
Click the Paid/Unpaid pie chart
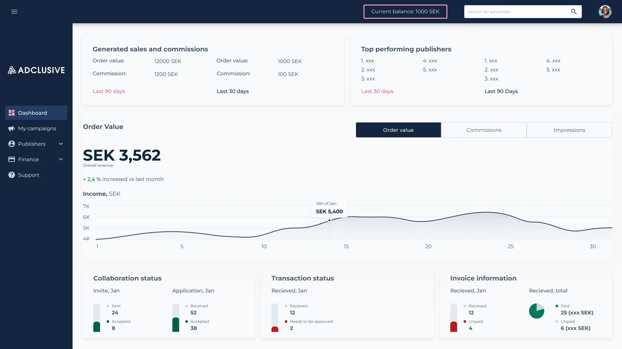click(536, 311)
